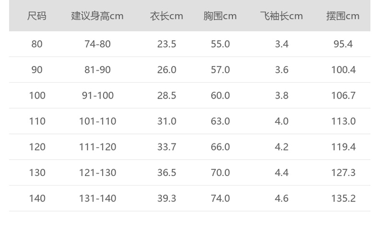Screen dimensions: 379x232
Task: Select the 57.0 chest measurement cell
Action: (220, 70)
